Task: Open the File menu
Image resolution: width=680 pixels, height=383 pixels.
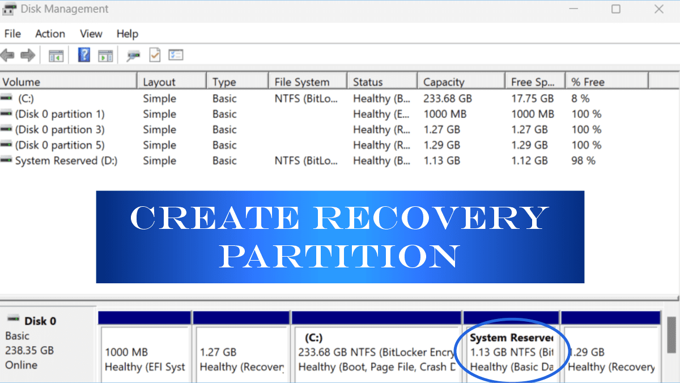Action: pyautogui.click(x=12, y=33)
